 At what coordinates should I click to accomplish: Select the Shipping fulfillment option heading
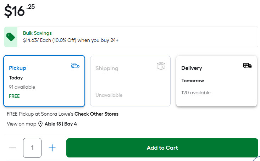click(107, 68)
